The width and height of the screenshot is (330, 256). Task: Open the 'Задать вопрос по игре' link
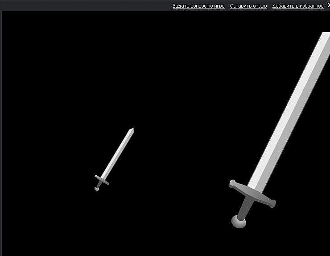198,6
